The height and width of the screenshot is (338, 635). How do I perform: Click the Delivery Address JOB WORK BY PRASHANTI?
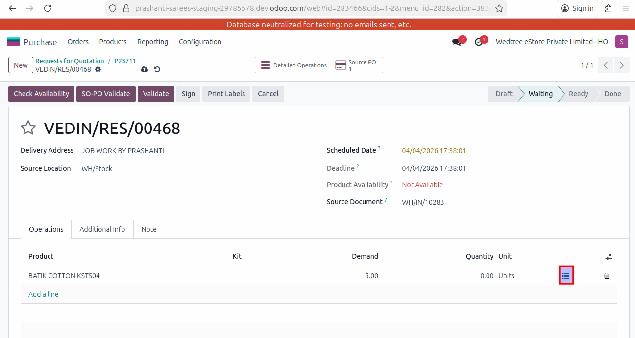pyautogui.click(x=122, y=151)
